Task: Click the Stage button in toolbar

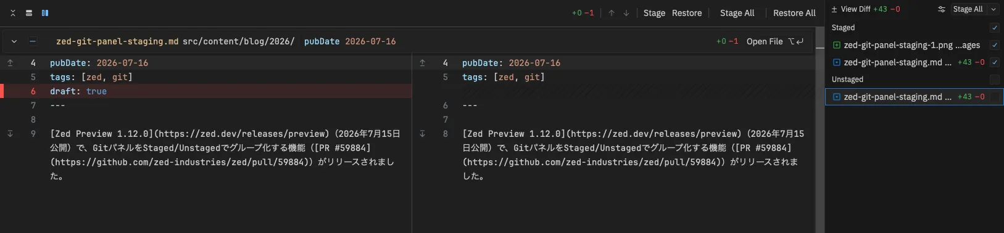Action: coord(654,13)
